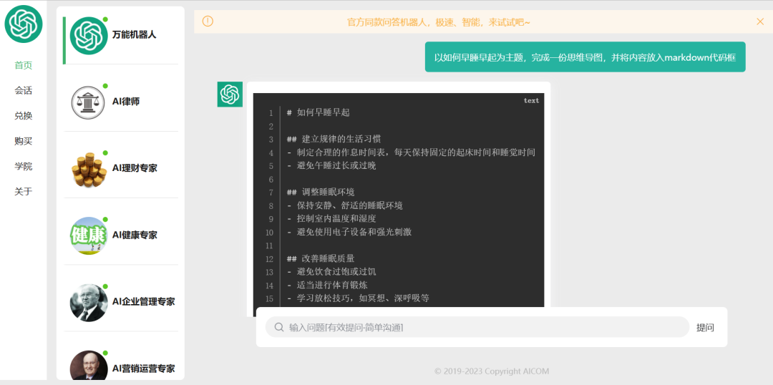773x385 pixels.
Task: Click code line '## 建立规律的生活习惯'
Action: [x=334, y=140]
